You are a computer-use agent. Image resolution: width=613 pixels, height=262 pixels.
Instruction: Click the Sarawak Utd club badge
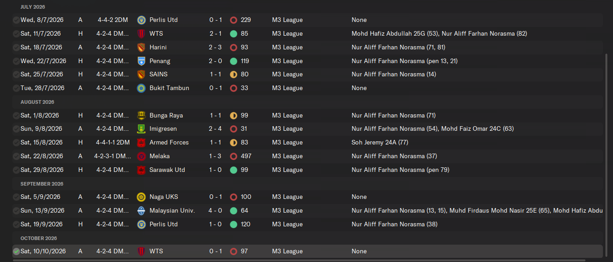(x=141, y=170)
